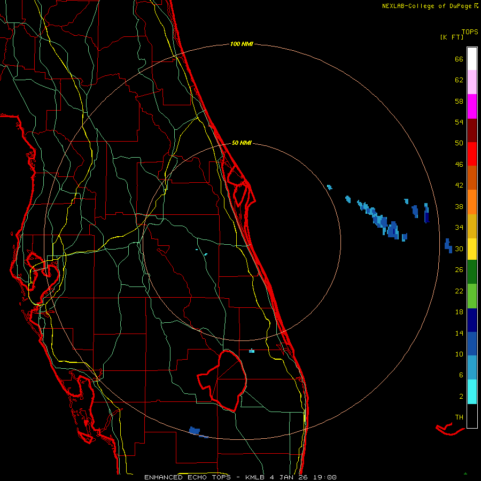Click the 22 legend value label
The image size is (481, 481).
pyautogui.click(x=459, y=291)
